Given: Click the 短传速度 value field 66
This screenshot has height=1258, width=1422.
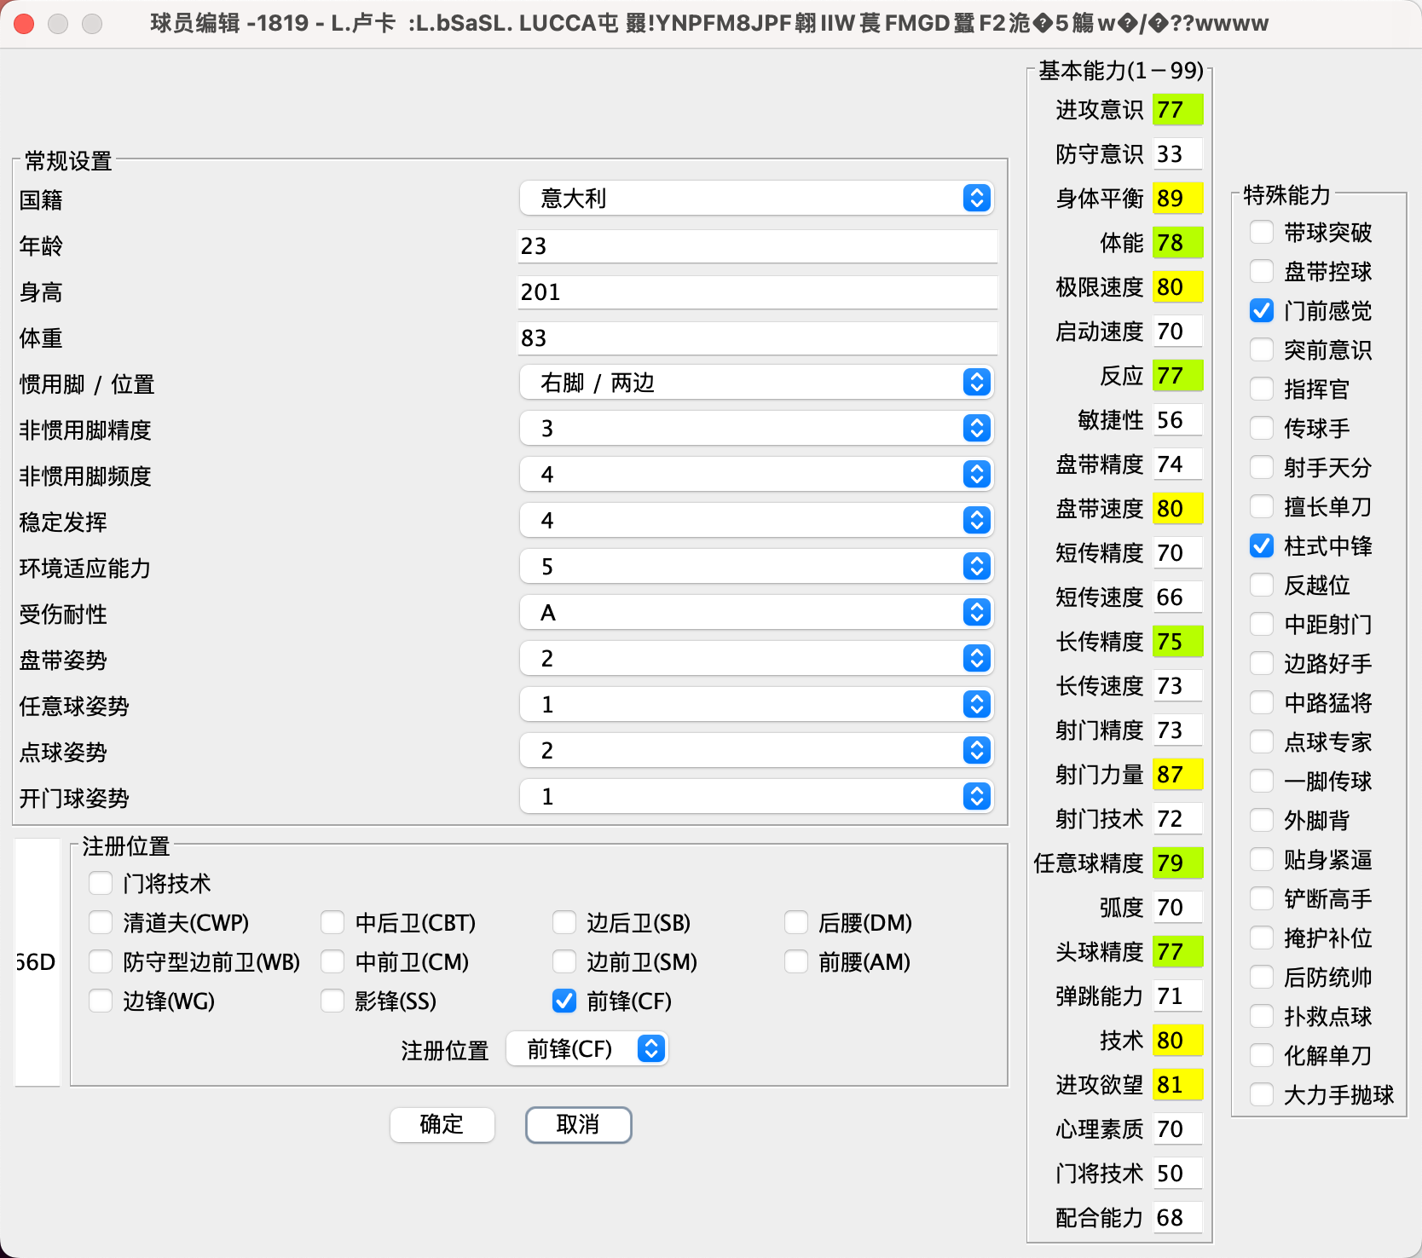Looking at the screenshot, I should click(x=1177, y=597).
